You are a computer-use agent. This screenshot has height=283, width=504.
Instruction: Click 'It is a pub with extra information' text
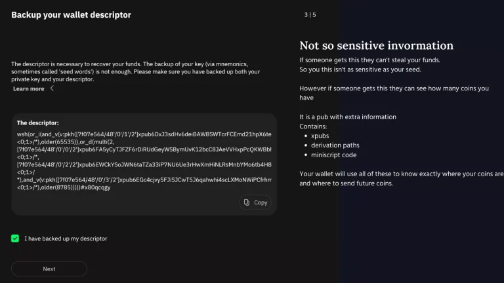click(x=348, y=117)
